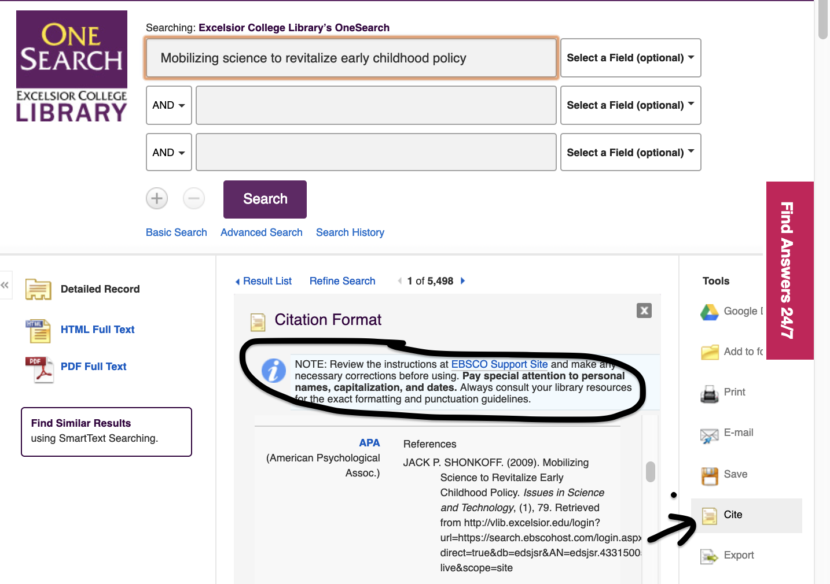Open the first AND operator dropdown

[x=169, y=105]
